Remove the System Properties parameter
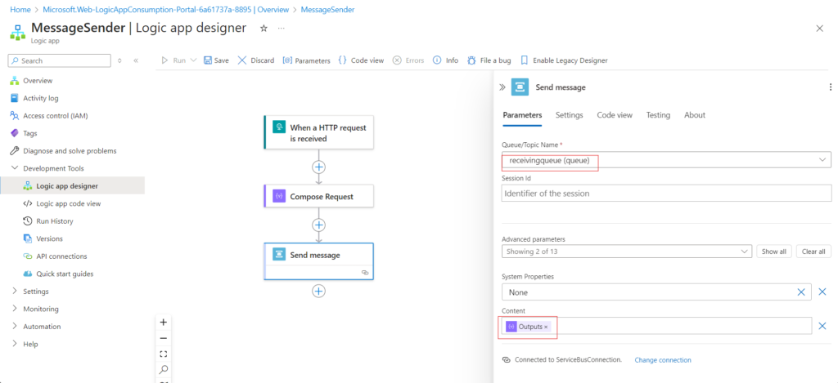The width and height of the screenshot is (838, 383). pyautogui.click(x=822, y=292)
